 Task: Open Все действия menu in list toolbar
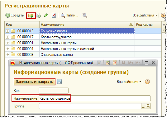pos(145,15)
